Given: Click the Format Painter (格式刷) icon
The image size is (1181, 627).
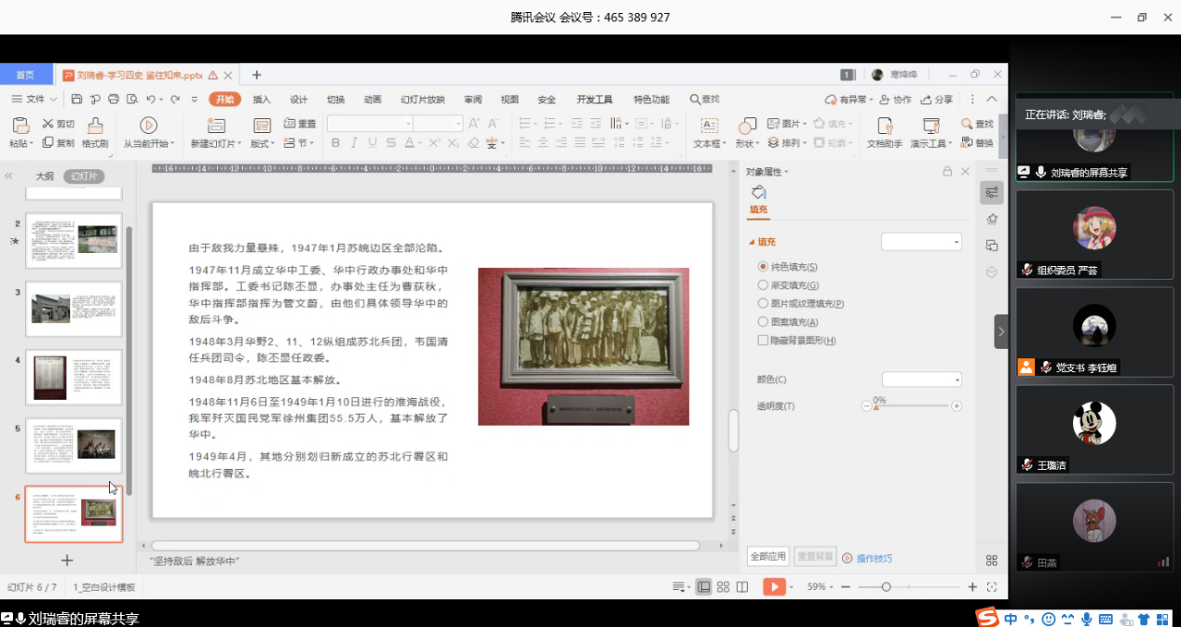Looking at the screenshot, I should pyautogui.click(x=95, y=126).
